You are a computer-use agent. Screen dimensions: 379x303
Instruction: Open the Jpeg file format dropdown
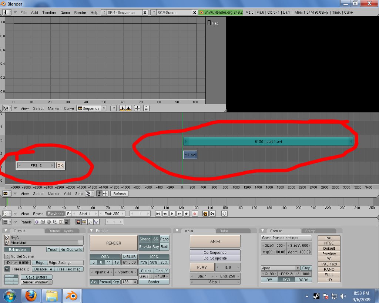(x=281, y=268)
